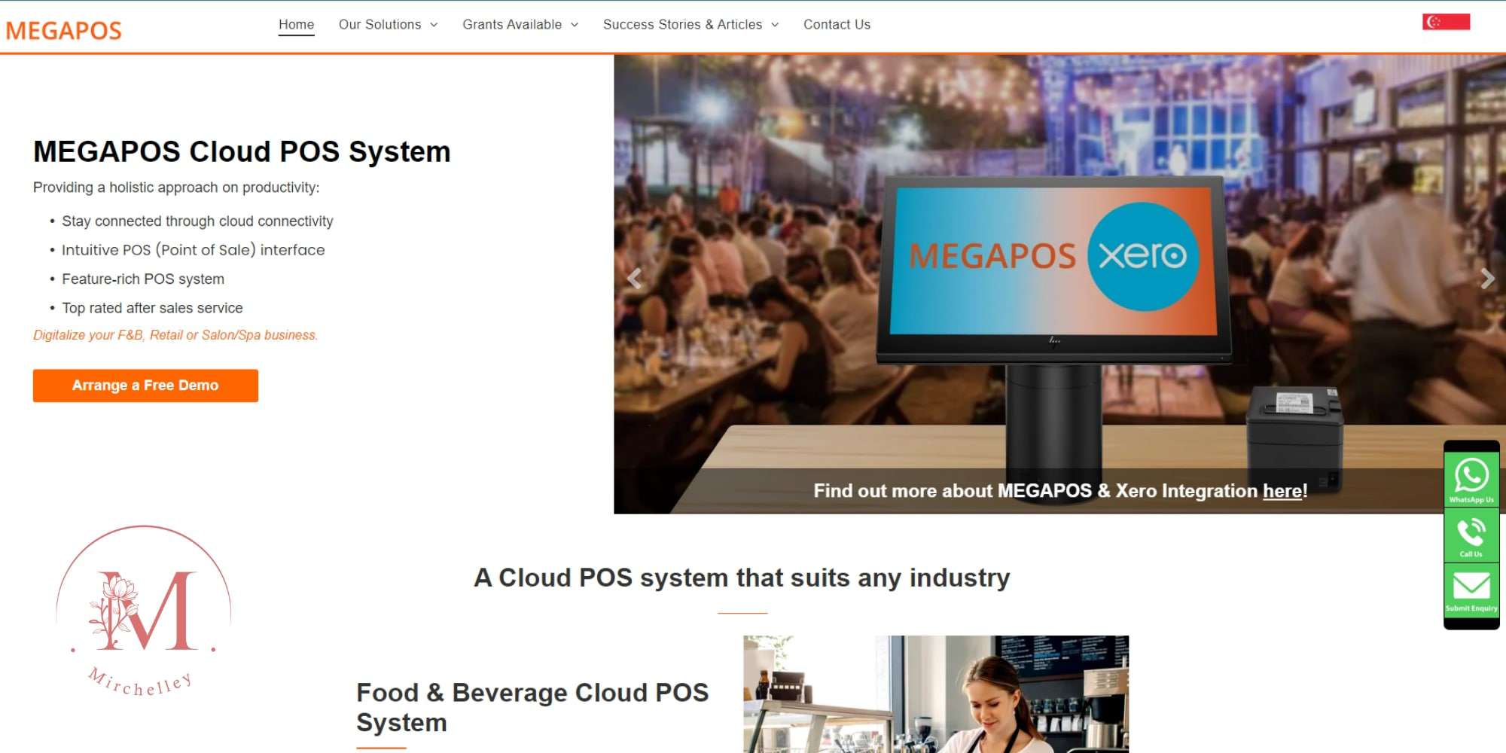Click 'Stay connected through cloud connectivity' bullet
This screenshot has height=753, width=1506.
click(197, 221)
